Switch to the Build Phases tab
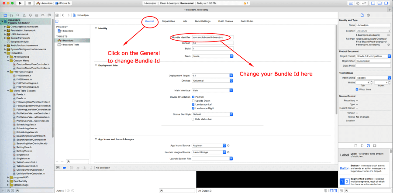 (225, 21)
